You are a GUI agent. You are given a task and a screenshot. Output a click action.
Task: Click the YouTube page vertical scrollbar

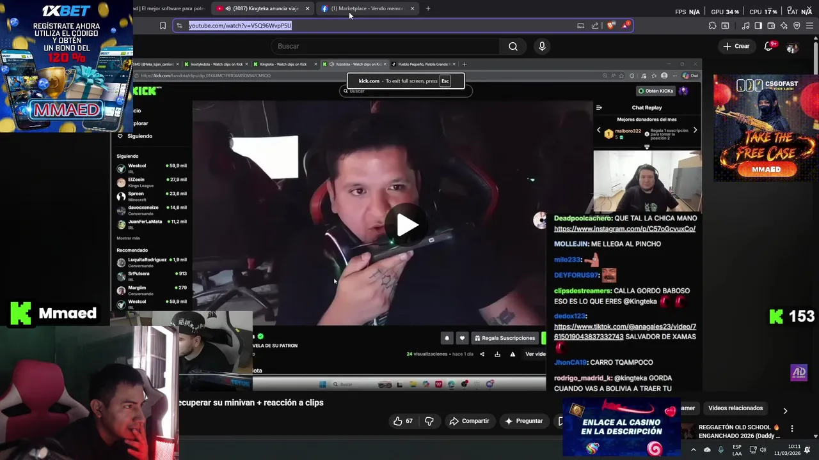tap(816, 57)
